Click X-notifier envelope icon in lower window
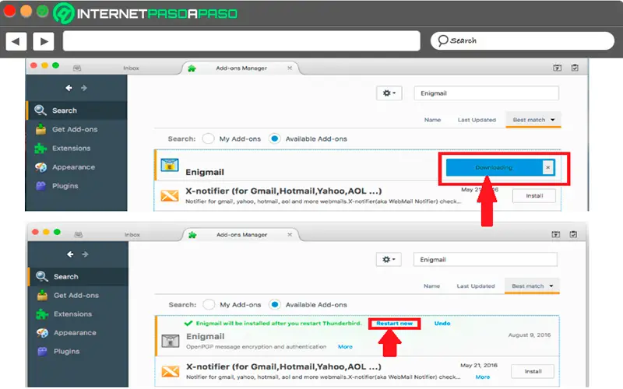The height and width of the screenshot is (389, 623). click(x=171, y=372)
